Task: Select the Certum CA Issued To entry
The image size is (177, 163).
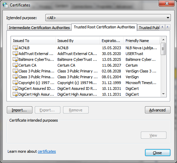Action: coord(27,65)
